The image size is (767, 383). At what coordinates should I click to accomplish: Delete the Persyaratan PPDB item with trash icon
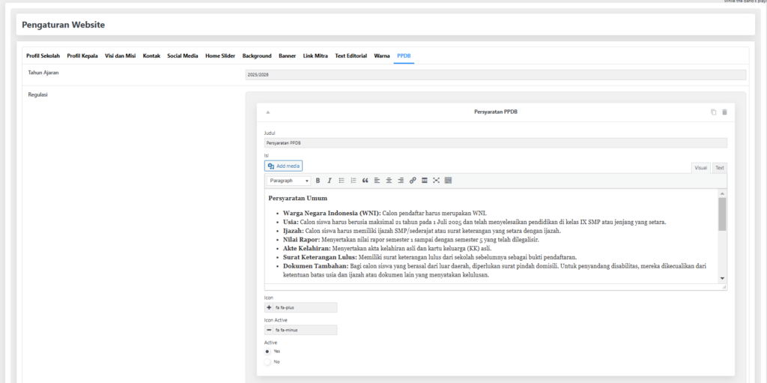click(x=724, y=112)
